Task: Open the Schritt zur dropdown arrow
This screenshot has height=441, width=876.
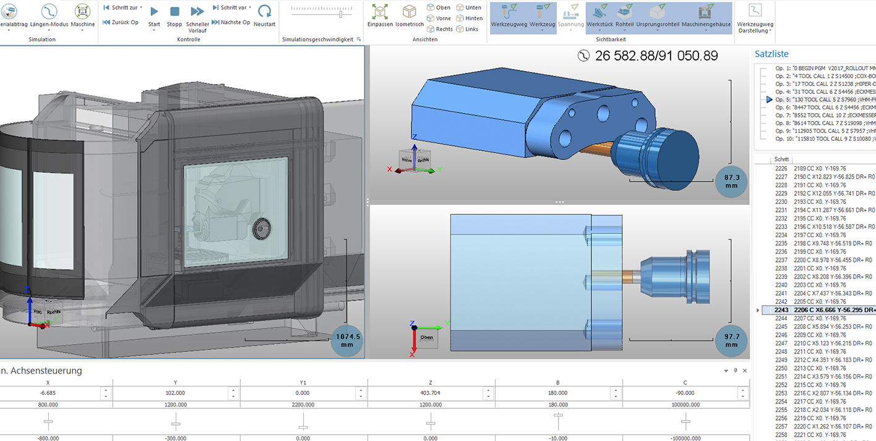Action: tap(141, 7)
